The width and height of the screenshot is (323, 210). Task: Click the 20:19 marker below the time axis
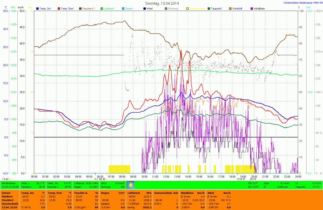click(x=253, y=179)
